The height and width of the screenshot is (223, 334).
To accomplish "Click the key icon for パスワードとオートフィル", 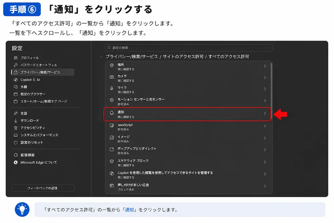I will click(x=16, y=65).
